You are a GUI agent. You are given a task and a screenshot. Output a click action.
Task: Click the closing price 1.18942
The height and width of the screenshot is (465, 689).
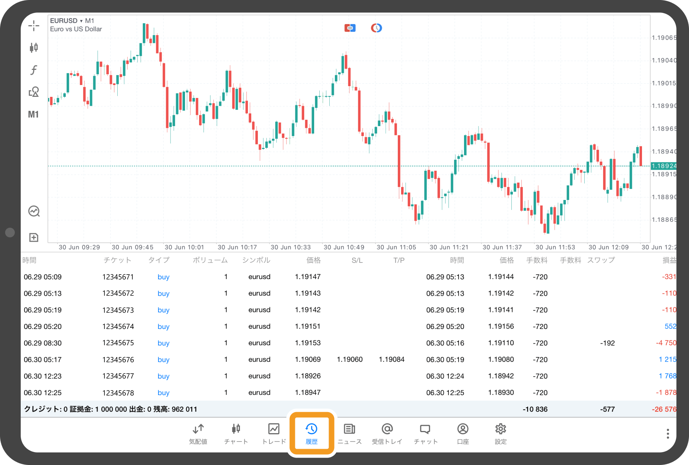click(x=501, y=376)
